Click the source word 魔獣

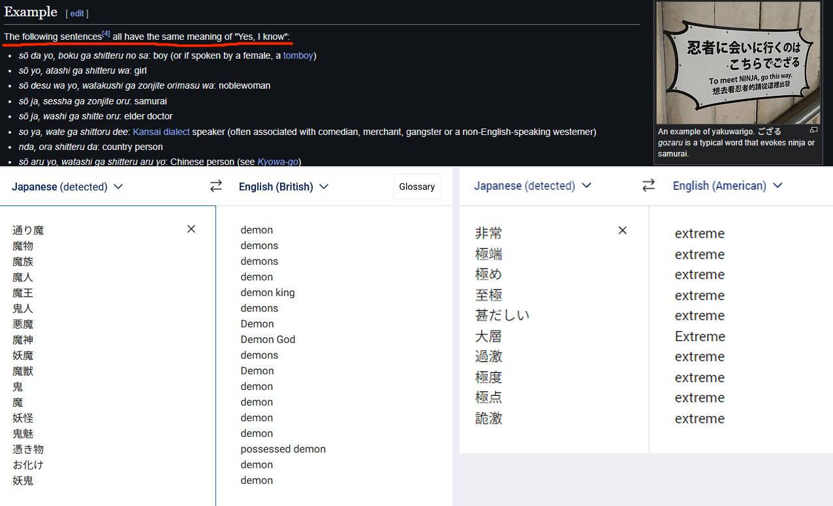(23, 371)
